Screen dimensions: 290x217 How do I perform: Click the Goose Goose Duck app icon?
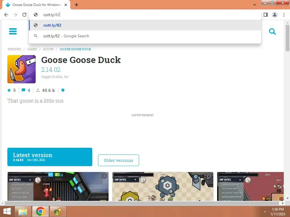(x=22, y=69)
